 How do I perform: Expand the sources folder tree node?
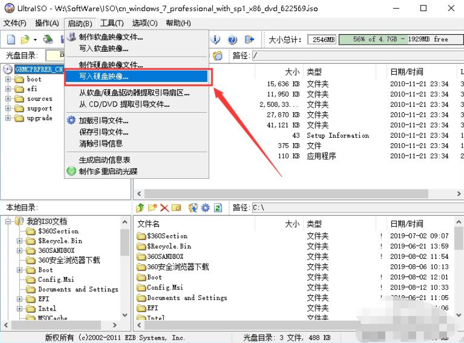8,99
